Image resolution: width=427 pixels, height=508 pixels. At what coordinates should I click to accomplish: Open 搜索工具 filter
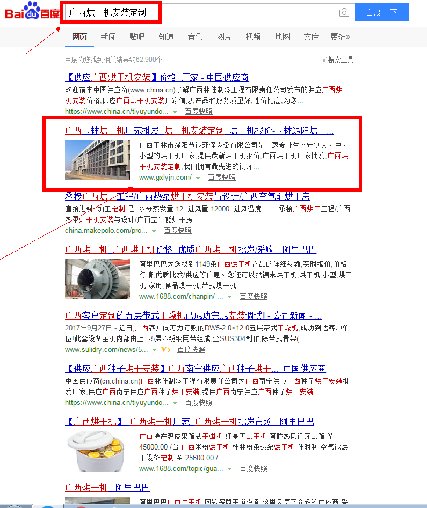pos(337,60)
